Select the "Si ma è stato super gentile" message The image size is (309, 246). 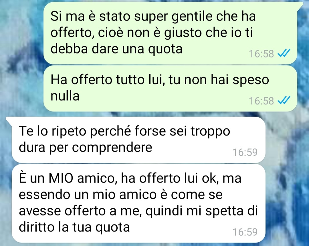click(x=170, y=33)
